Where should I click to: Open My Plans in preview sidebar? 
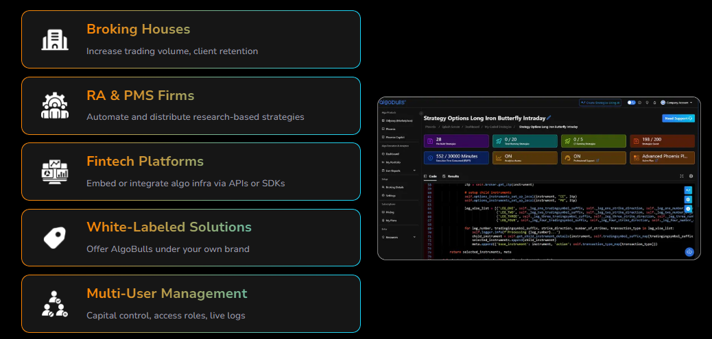pyautogui.click(x=389, y=221)
